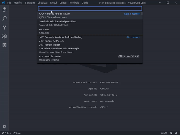Run Apri nuovo terminale command
Image resolution: width=180 pixels, height=135 pixels.
point(90,58)
